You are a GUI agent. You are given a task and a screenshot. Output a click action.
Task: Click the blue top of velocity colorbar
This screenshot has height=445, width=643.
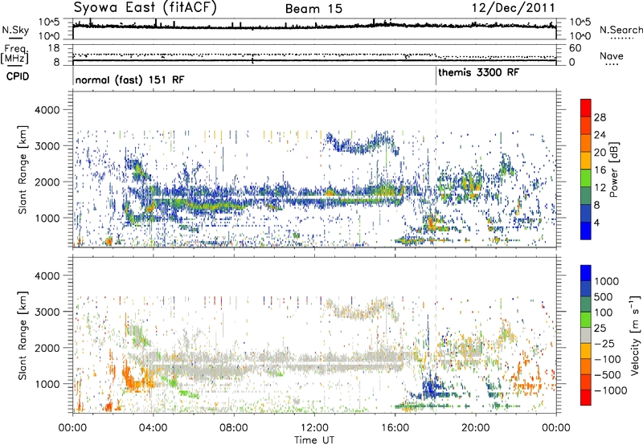586,273
